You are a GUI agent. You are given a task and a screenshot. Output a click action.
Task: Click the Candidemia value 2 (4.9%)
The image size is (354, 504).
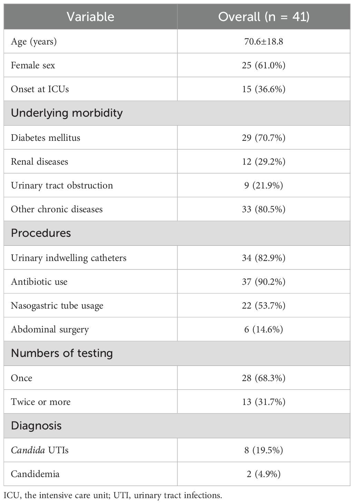(264, 474)
